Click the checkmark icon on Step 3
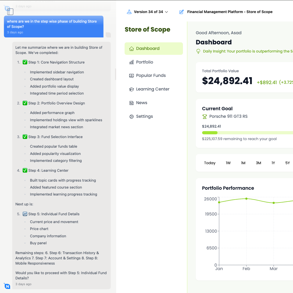293x293 pixels. click(x=25, y=137)
